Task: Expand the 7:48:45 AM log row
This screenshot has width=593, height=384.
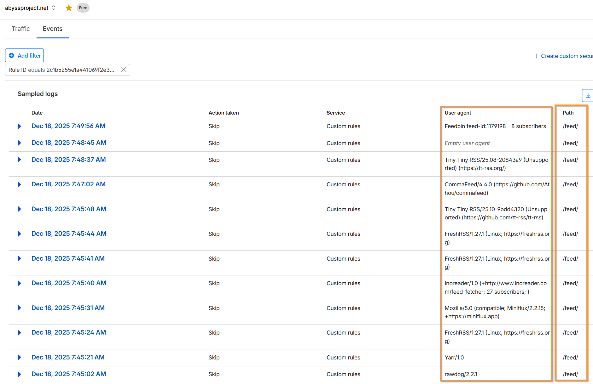Action: (x=20, y=143)
